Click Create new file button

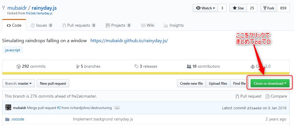(191, 83)
